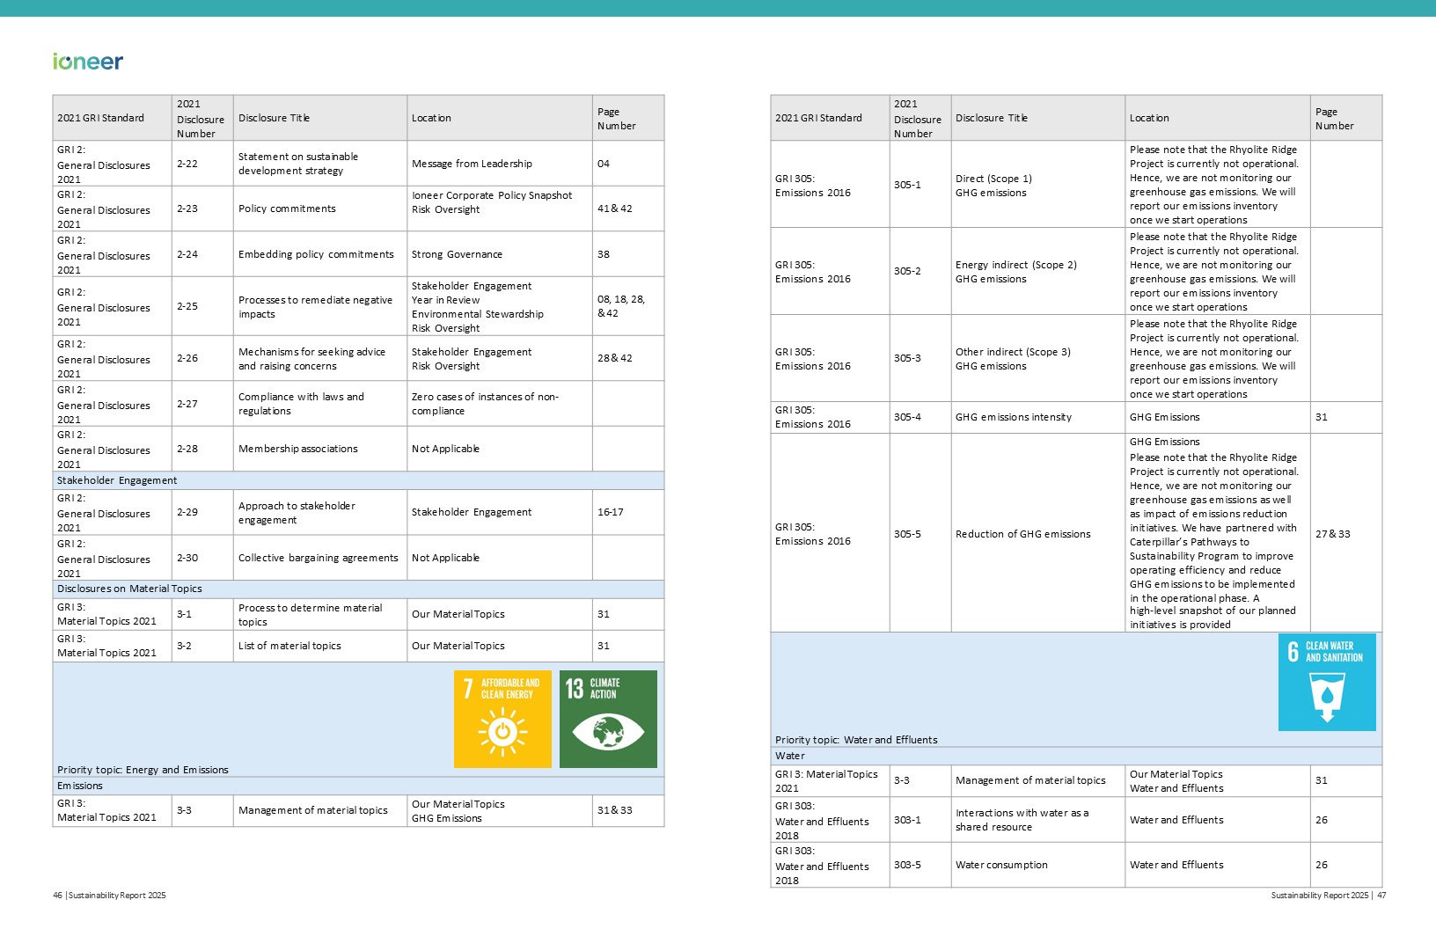Click Sustainability Report 2025 page 47 footer
Image resolution: width=1436 pixels, height=929 pixels.
coord(1328,896)
